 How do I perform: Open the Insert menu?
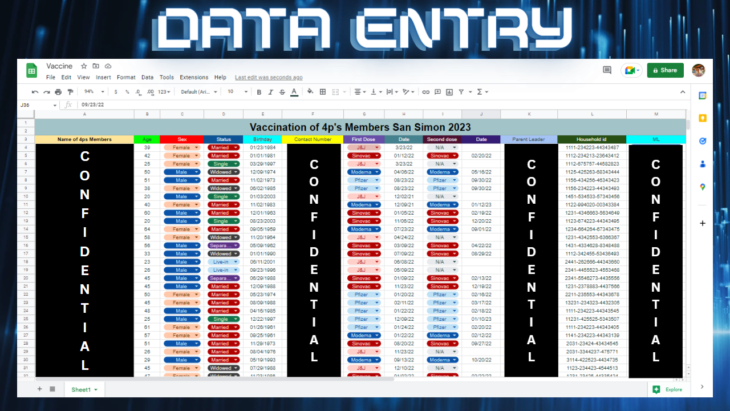pyautogui.click(x=103, y=78)
